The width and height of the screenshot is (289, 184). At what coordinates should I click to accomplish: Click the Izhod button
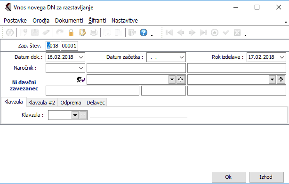coord(266,177)
